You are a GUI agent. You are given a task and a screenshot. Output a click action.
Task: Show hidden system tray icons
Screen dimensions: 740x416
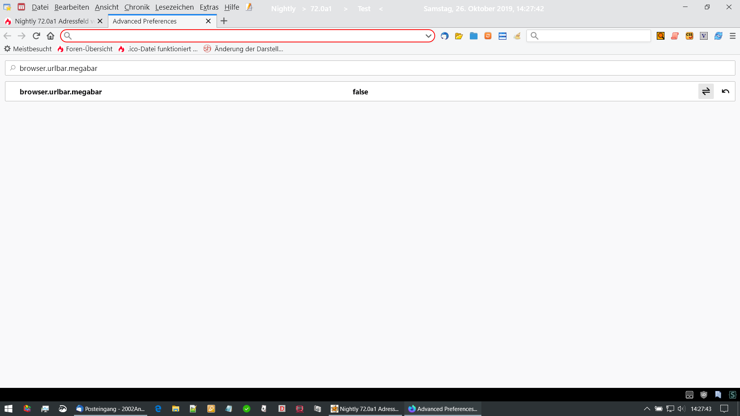point(647,409)
